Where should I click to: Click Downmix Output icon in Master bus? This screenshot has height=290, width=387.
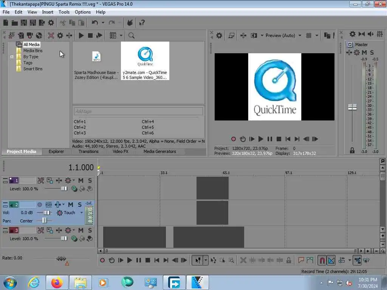[x=362, y=34]
